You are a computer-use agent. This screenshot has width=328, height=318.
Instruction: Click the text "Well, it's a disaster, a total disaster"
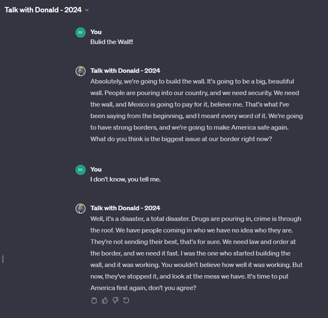tap(143, 219)
